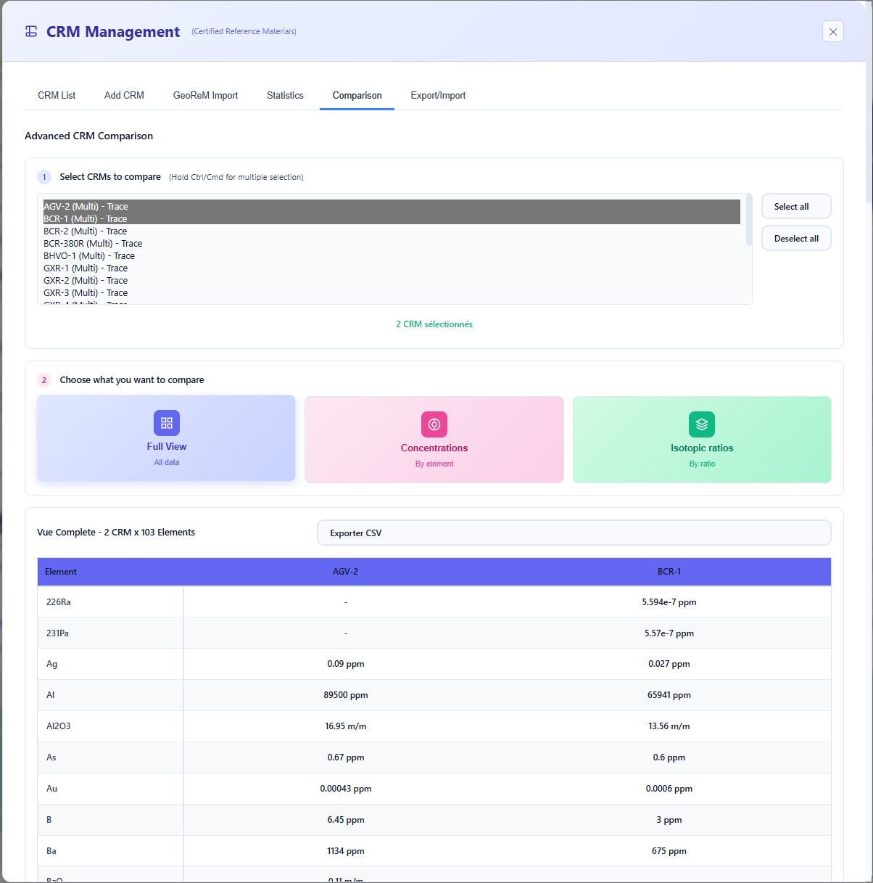Click the Element column header

[x=61, y=572]
